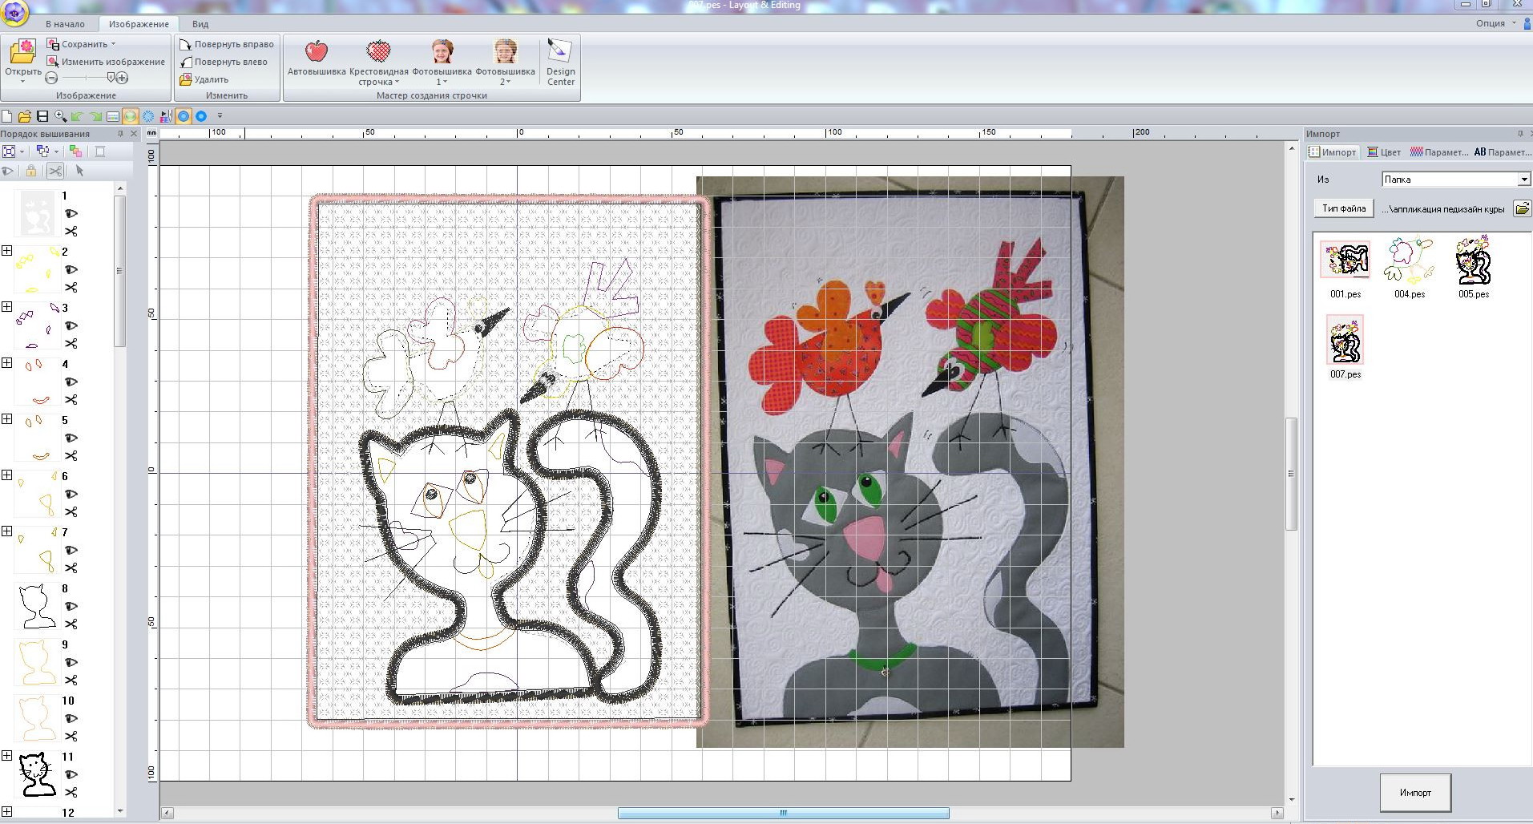Switch to the Вид ribbon tab
Viewport: 1533px width, 824px height.
coord(200,24)
